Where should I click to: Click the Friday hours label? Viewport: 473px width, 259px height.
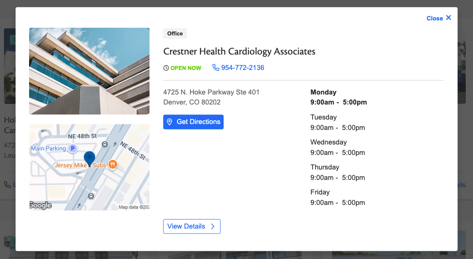click(x=320, y=192)
